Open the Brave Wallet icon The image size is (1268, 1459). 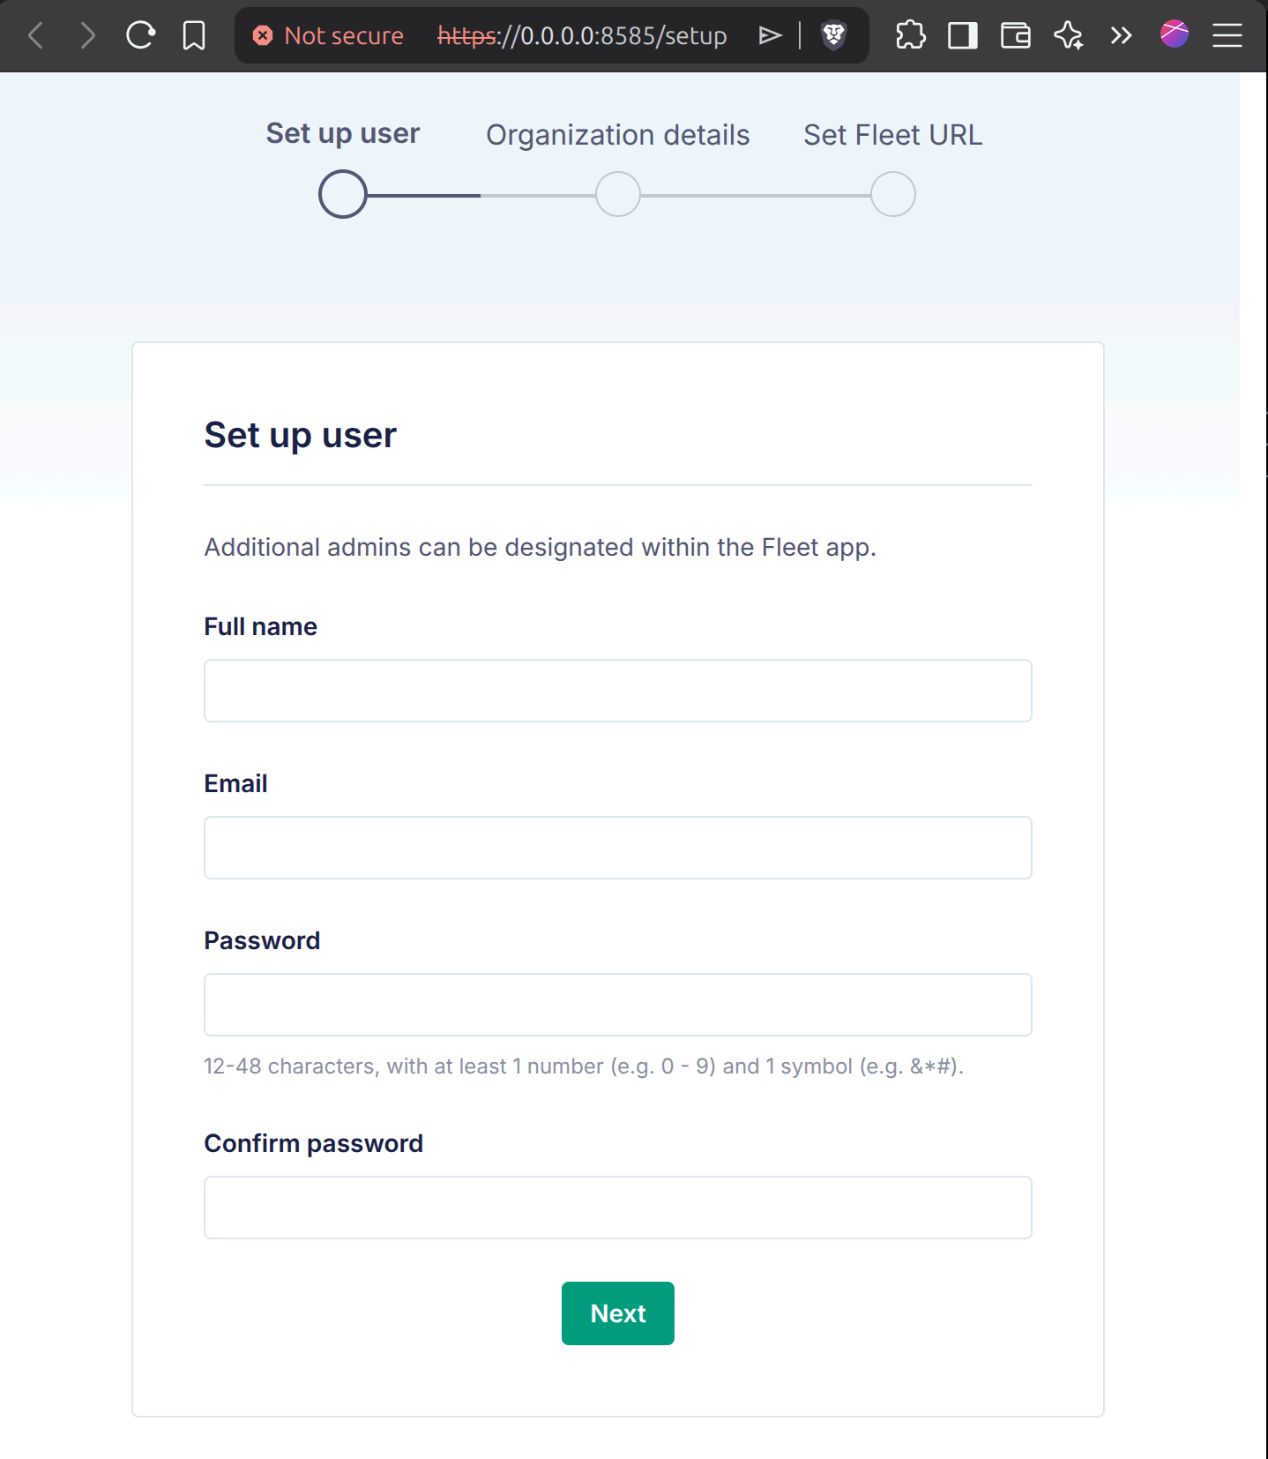tap(1016, 35)
